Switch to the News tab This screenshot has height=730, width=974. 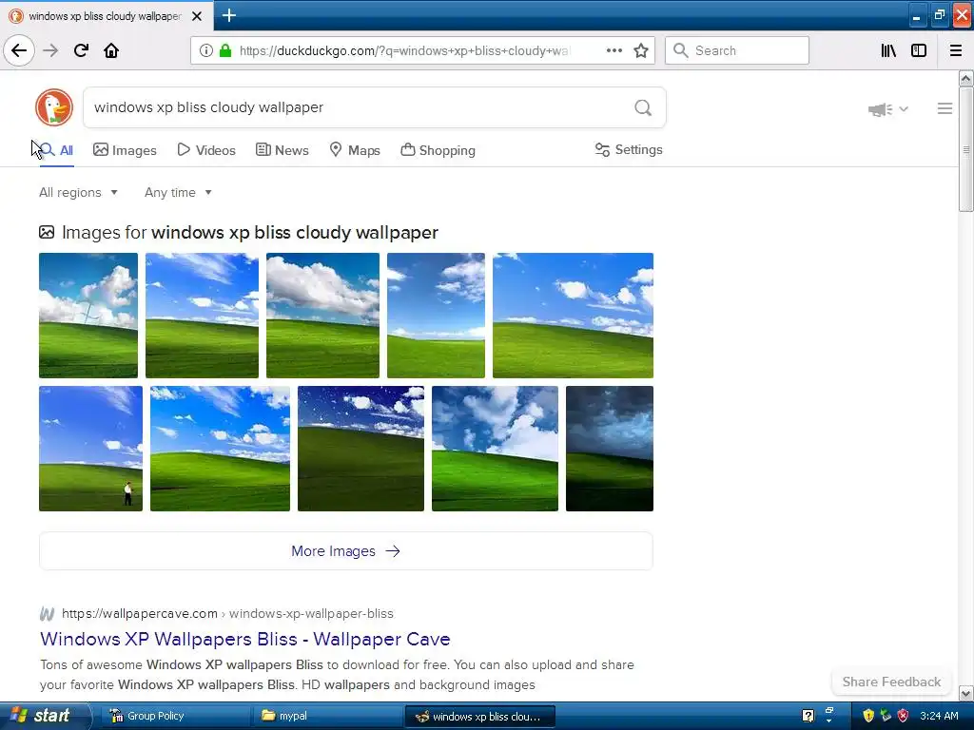coord(282,150)
